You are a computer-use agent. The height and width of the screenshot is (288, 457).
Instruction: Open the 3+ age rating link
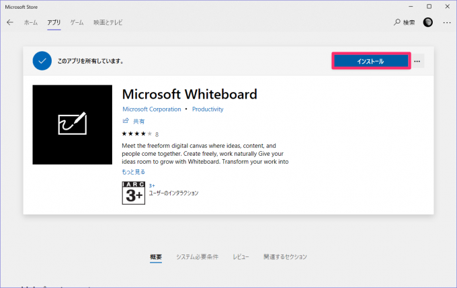point(152,185)
